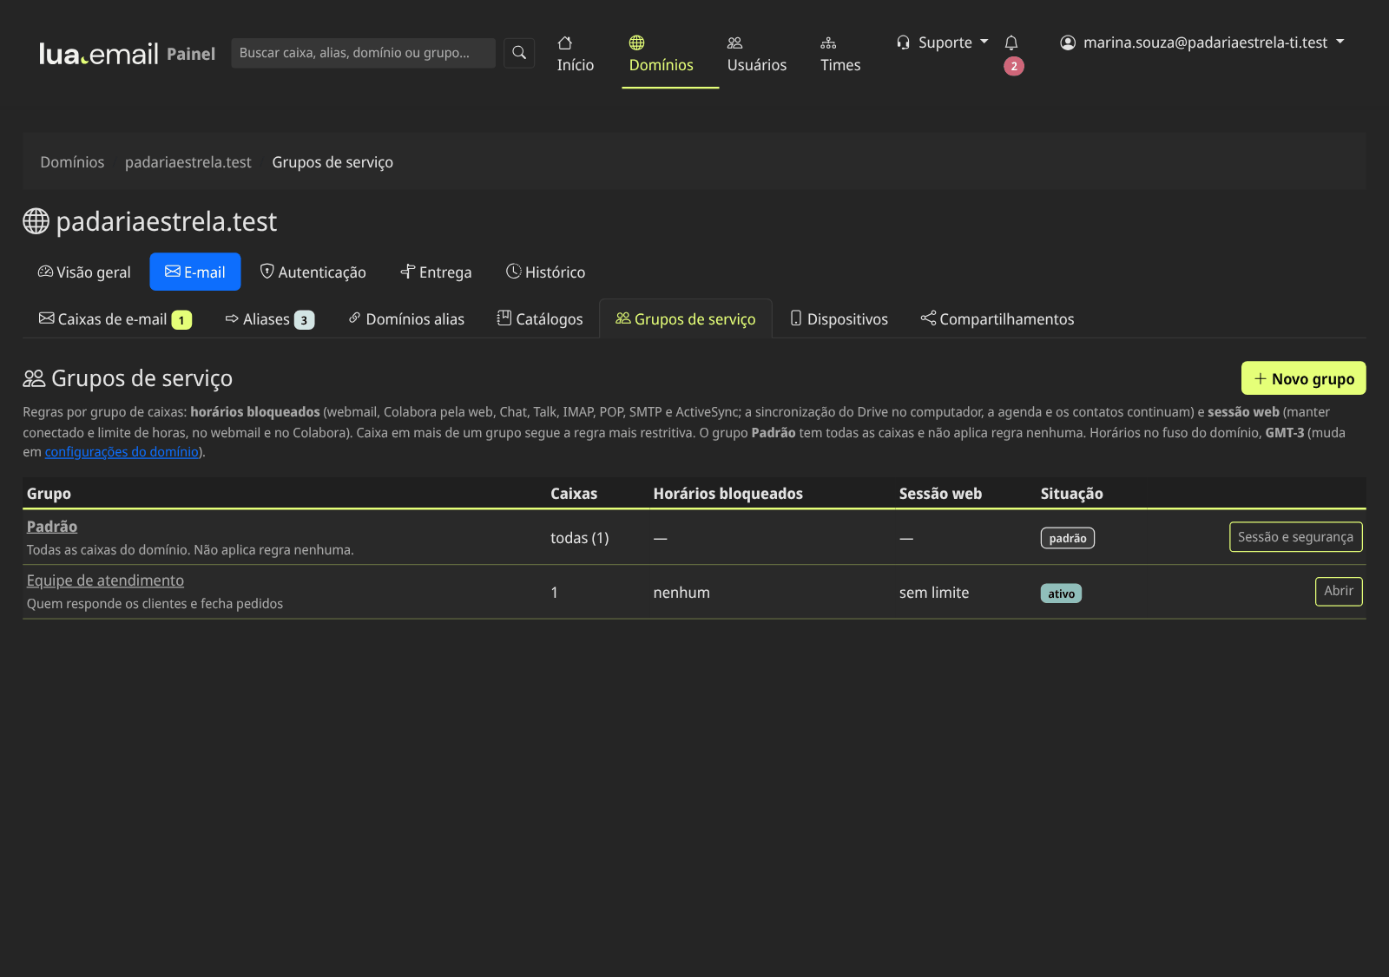Select the E-mail tab
Image resolution: width=1389 pixels, height=977 pixels.
(x=195, y=272)
